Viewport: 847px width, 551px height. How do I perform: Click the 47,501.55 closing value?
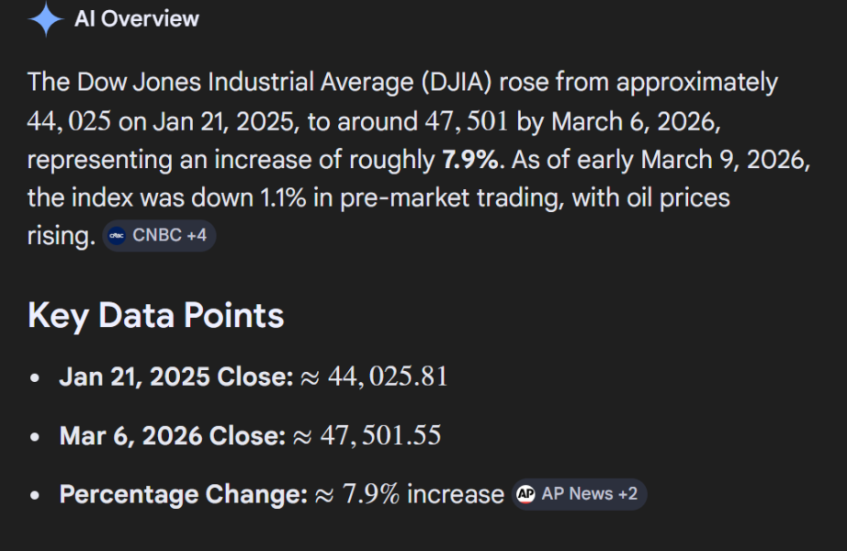point(379,435)
